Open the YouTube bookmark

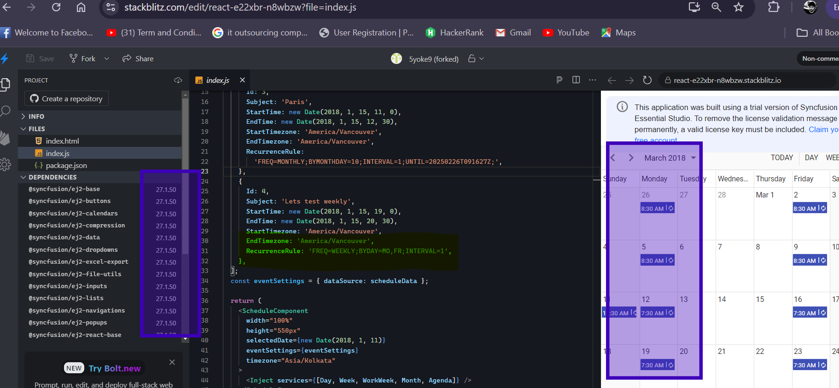566,33
